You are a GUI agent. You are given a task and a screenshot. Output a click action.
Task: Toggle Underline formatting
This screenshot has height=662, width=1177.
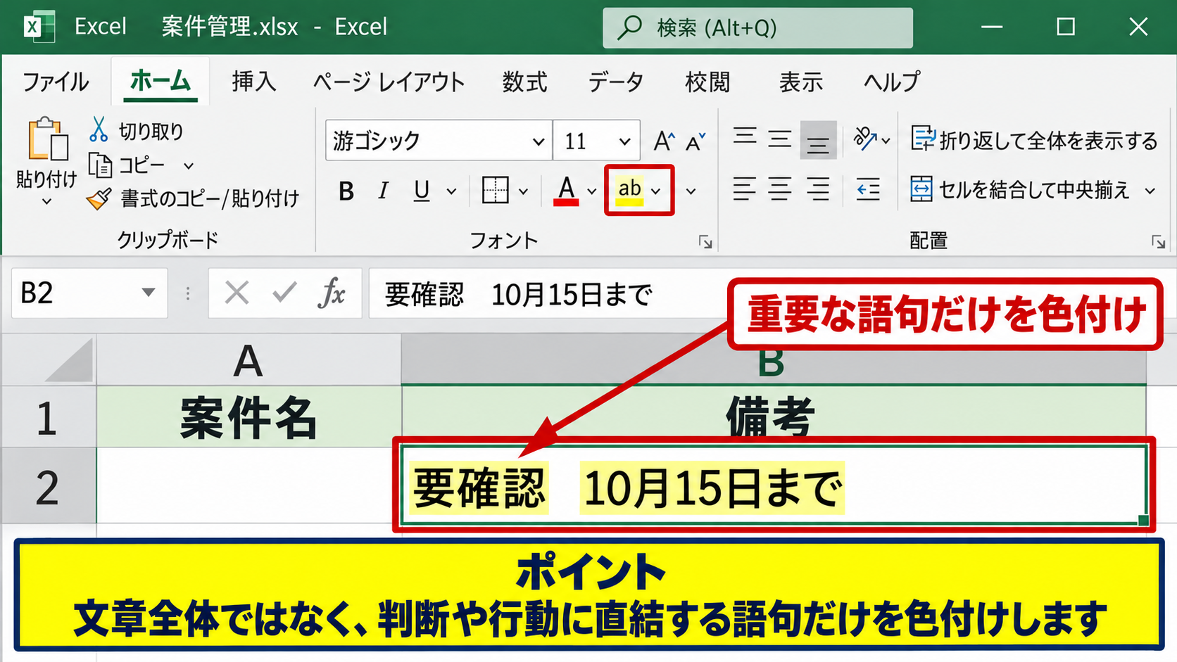pos(422,191)
